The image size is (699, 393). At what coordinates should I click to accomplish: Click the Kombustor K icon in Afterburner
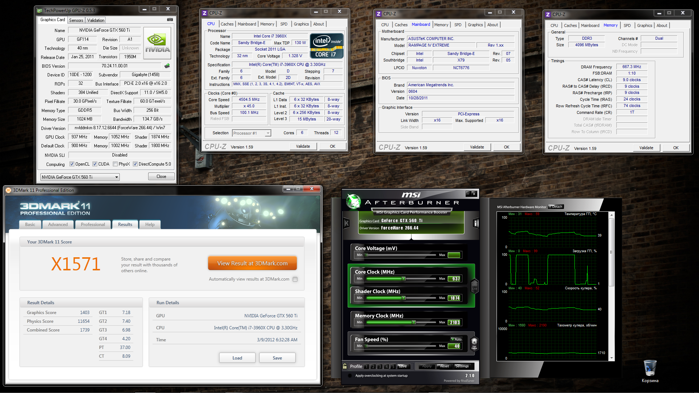(347, 223)
